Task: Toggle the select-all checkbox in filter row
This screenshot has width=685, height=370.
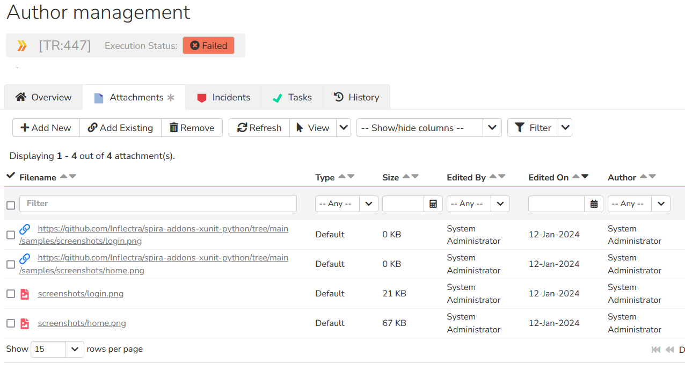Action: (x=11, y=205)
